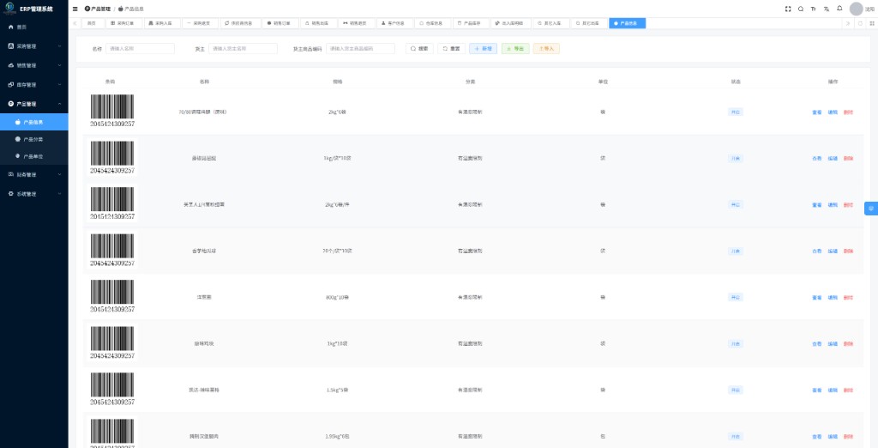Click the 搜索 button

click(419, 49)
